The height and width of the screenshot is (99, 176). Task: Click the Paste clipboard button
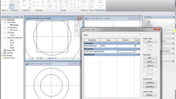point(24,4)
